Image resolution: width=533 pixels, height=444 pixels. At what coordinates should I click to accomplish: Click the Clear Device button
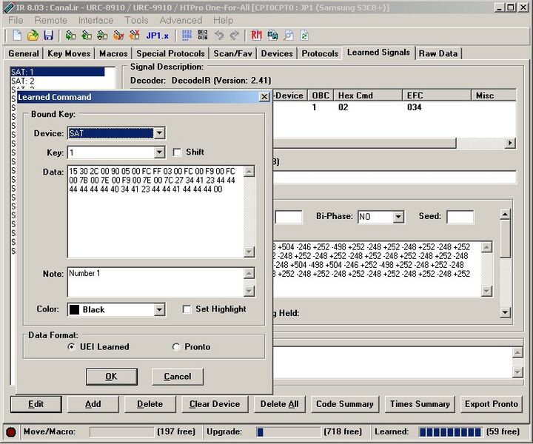215,404
